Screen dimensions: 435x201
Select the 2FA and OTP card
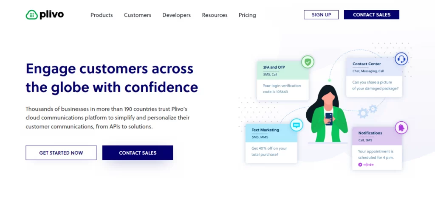(x=282, y=81)
